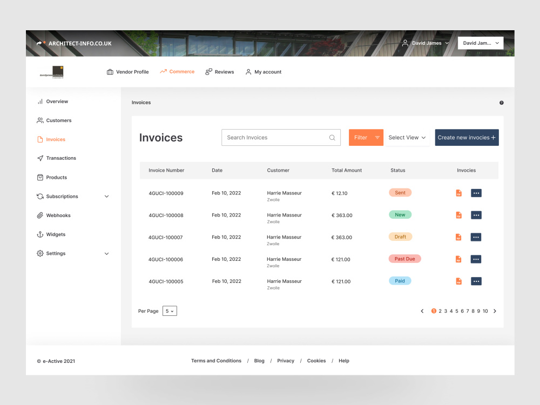Open more options for invoice 4GUCI-100009
This screenshot has width=540, height=405.
(x=476, y=193)
